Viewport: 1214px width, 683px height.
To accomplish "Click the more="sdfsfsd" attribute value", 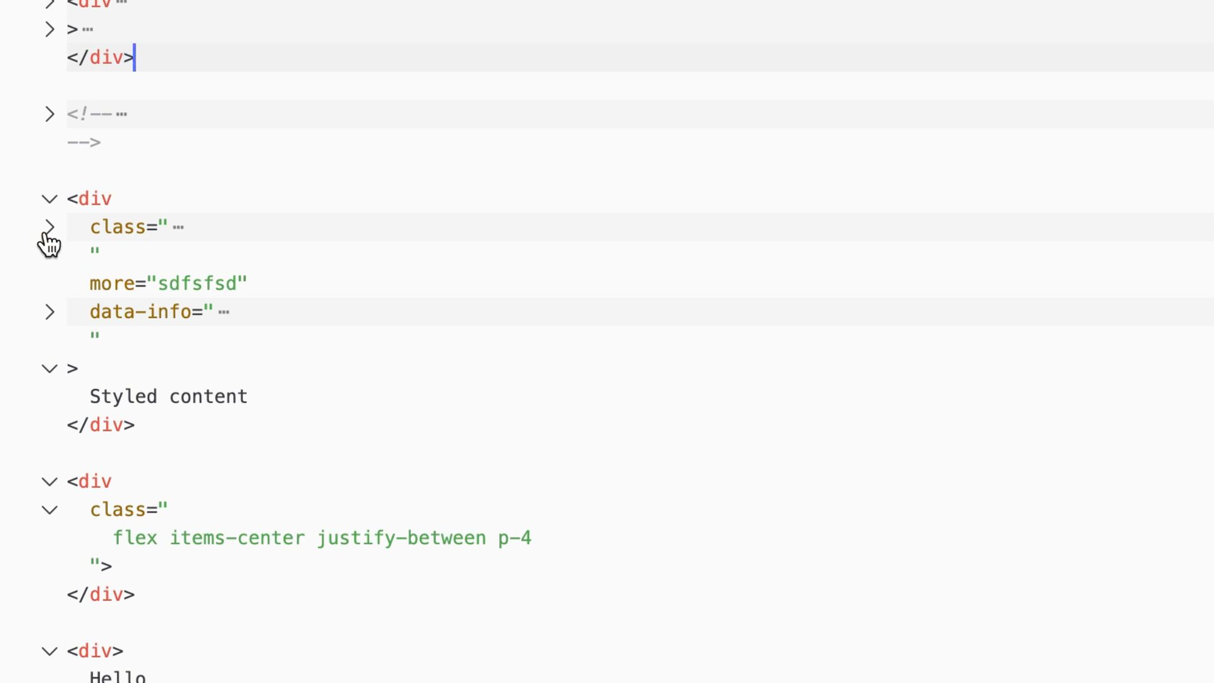I will click(x=197, y=283).
